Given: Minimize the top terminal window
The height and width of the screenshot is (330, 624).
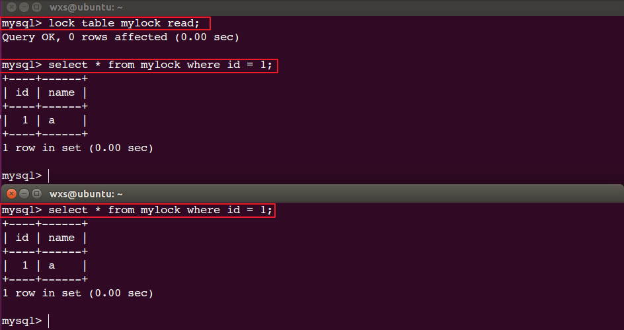Looking at the screenshot, I should coord(24,7).
